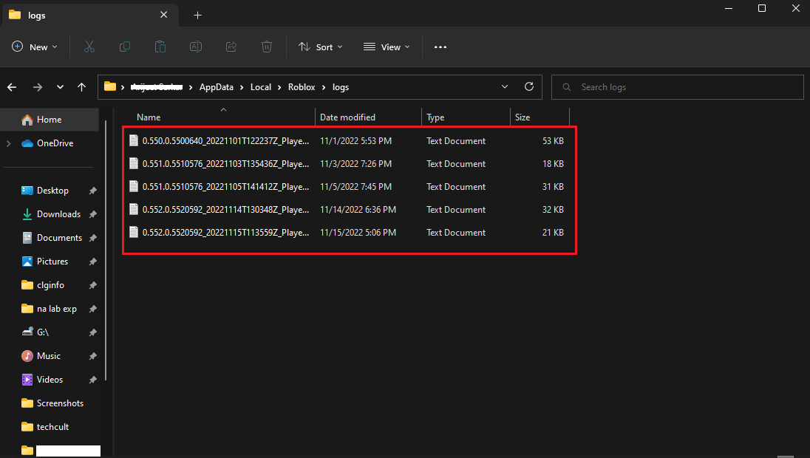The height and width of the screenshot is (458, 810).
Task: Click the Rename icon in toolbar
Action: pyautogui.click(x=196, y=47)
